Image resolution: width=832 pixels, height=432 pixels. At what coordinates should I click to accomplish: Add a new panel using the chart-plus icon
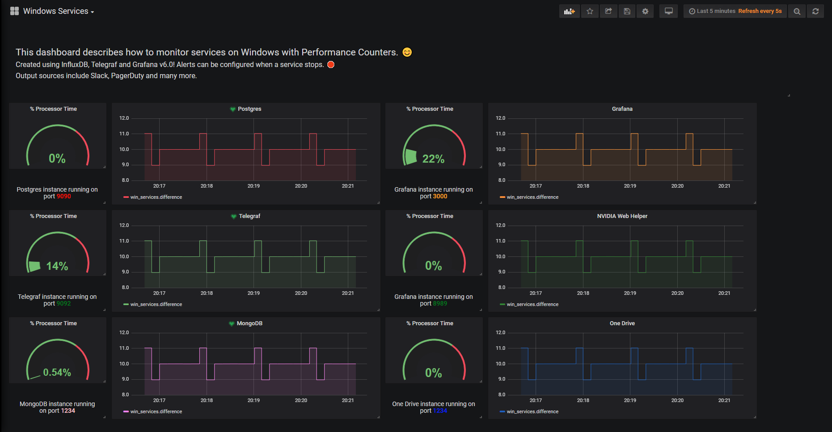click(x=569, y=11)
